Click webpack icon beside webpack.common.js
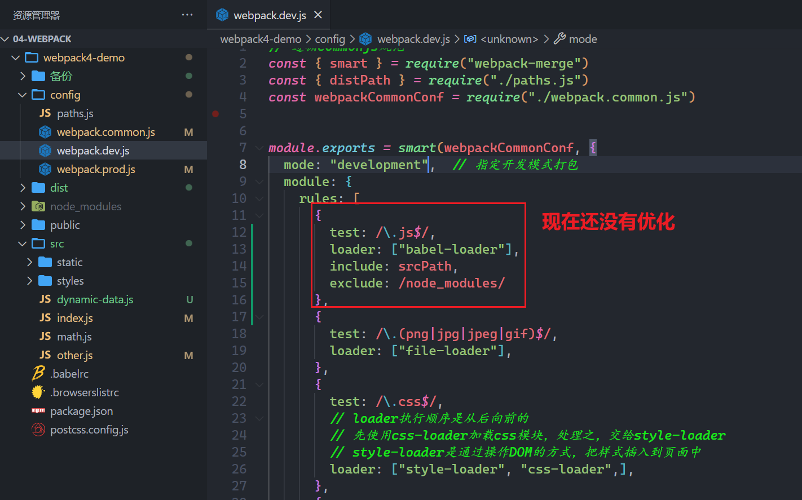The height and width of the screenshot is (500, 802). pos(45,132)
